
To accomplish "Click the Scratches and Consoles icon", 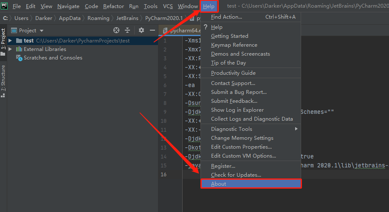I will (x=19, y=58).
